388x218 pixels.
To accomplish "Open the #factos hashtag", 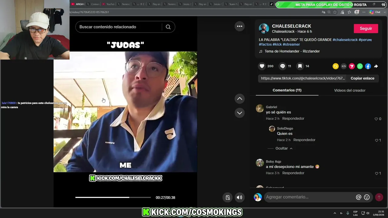I will pyautogui.click(x=265, y=45).
